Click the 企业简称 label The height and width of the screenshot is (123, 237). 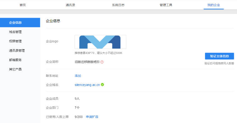(x=52, y=62)
